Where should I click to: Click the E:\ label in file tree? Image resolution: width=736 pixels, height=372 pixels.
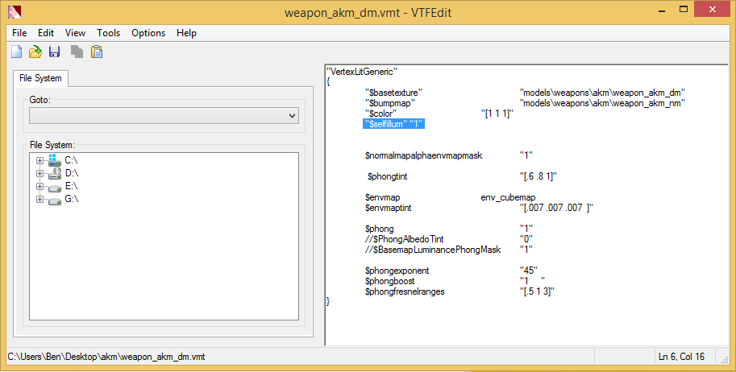72,186
